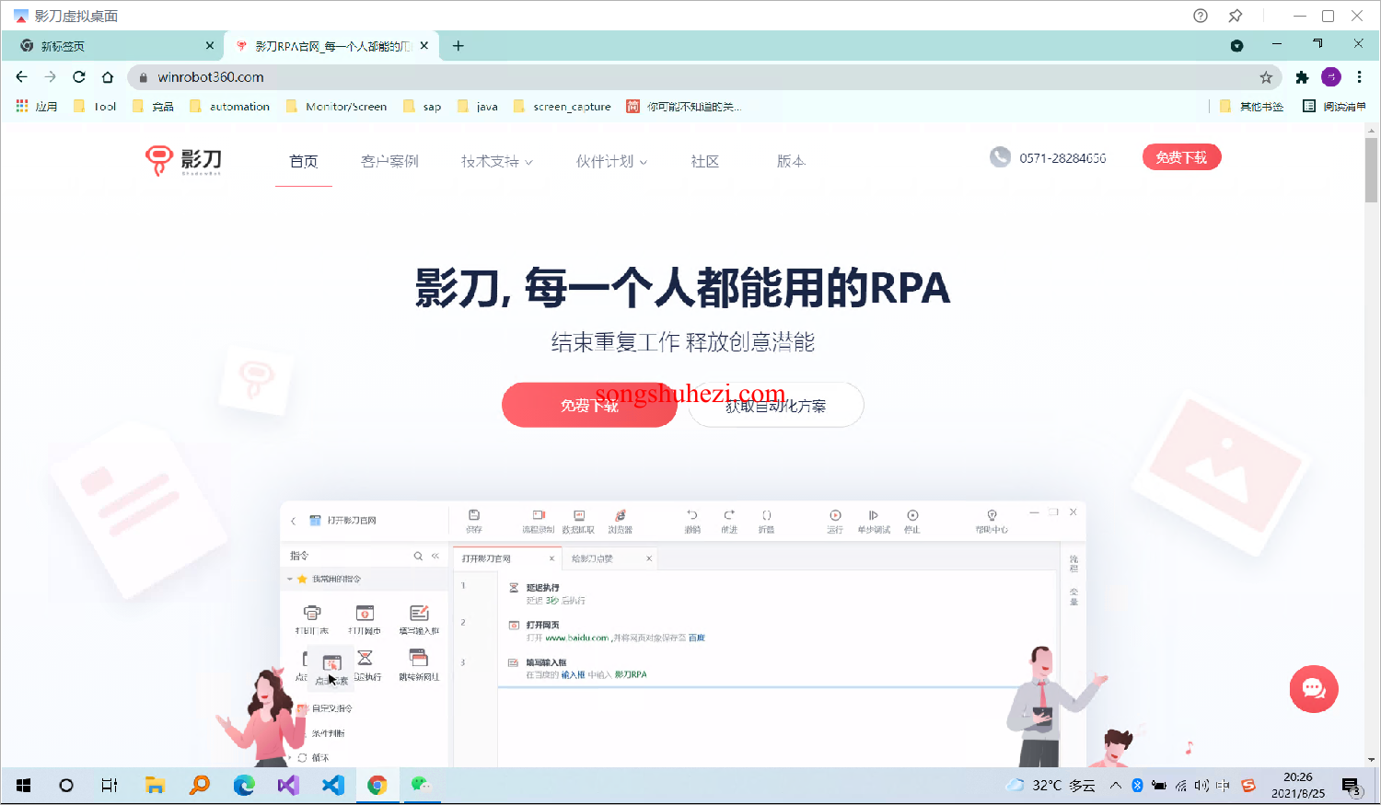
Task: Select the 影刀RPA官网 browser tab
Action: [x=331, y=46]
